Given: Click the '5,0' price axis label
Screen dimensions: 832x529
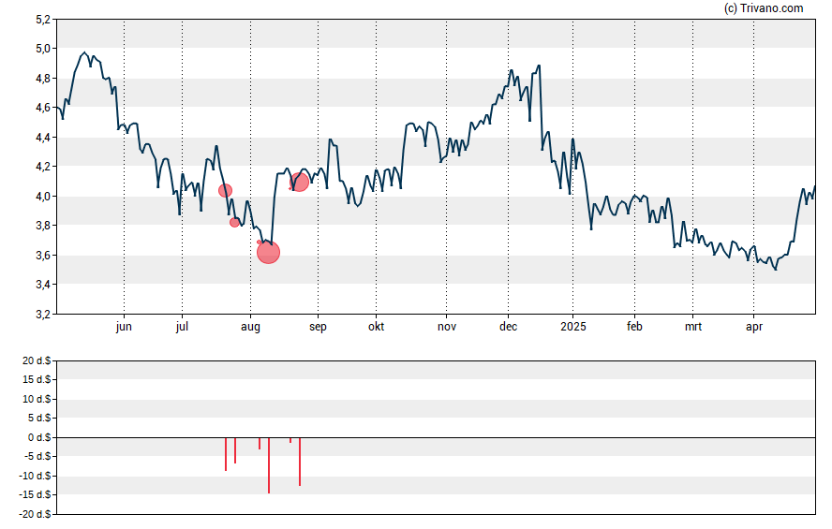Looking at the screenshot, I should pyautogui.click(x=43, y=49).
